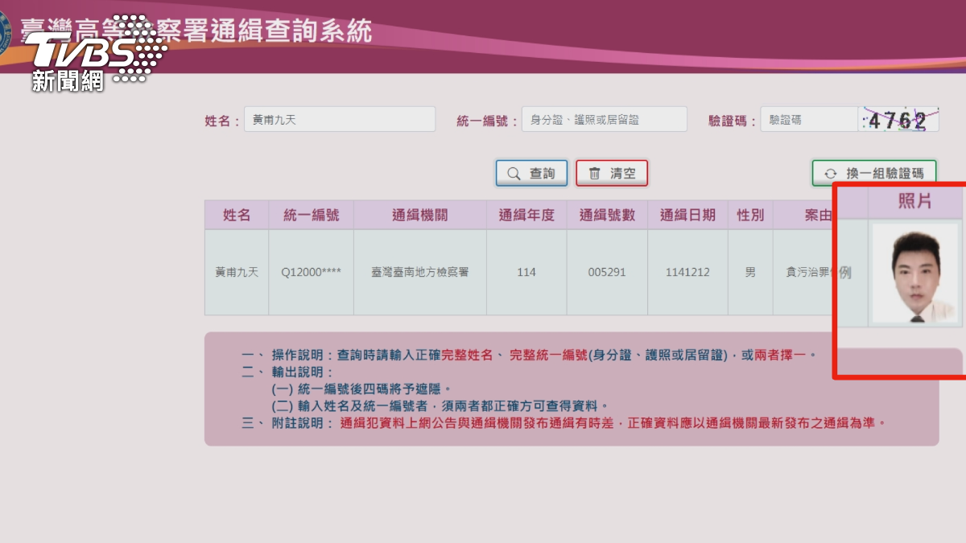Click the 換一組驗證碼 captcha refresh button
The width and height of the screenshot is (966, 543).
point(873,172)
